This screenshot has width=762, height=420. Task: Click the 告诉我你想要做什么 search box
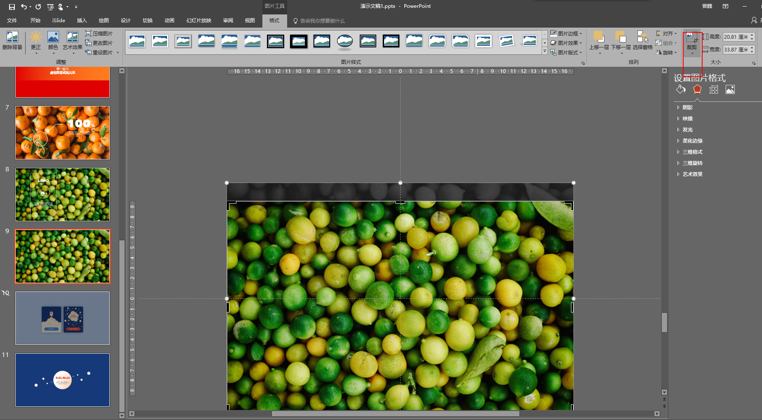click(x=319, y=21)
